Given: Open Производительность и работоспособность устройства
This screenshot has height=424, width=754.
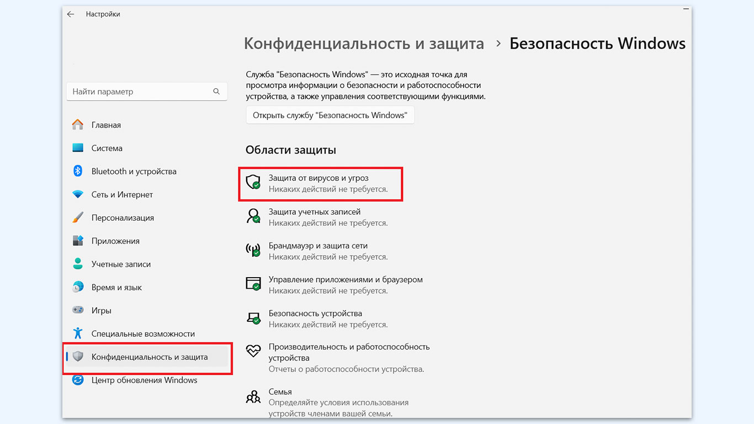Looking at the screenshot, I should (x=338, y=358).
